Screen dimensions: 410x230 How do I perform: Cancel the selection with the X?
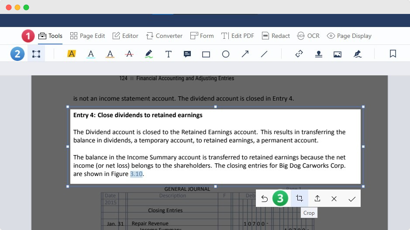[x=334, y=199]
